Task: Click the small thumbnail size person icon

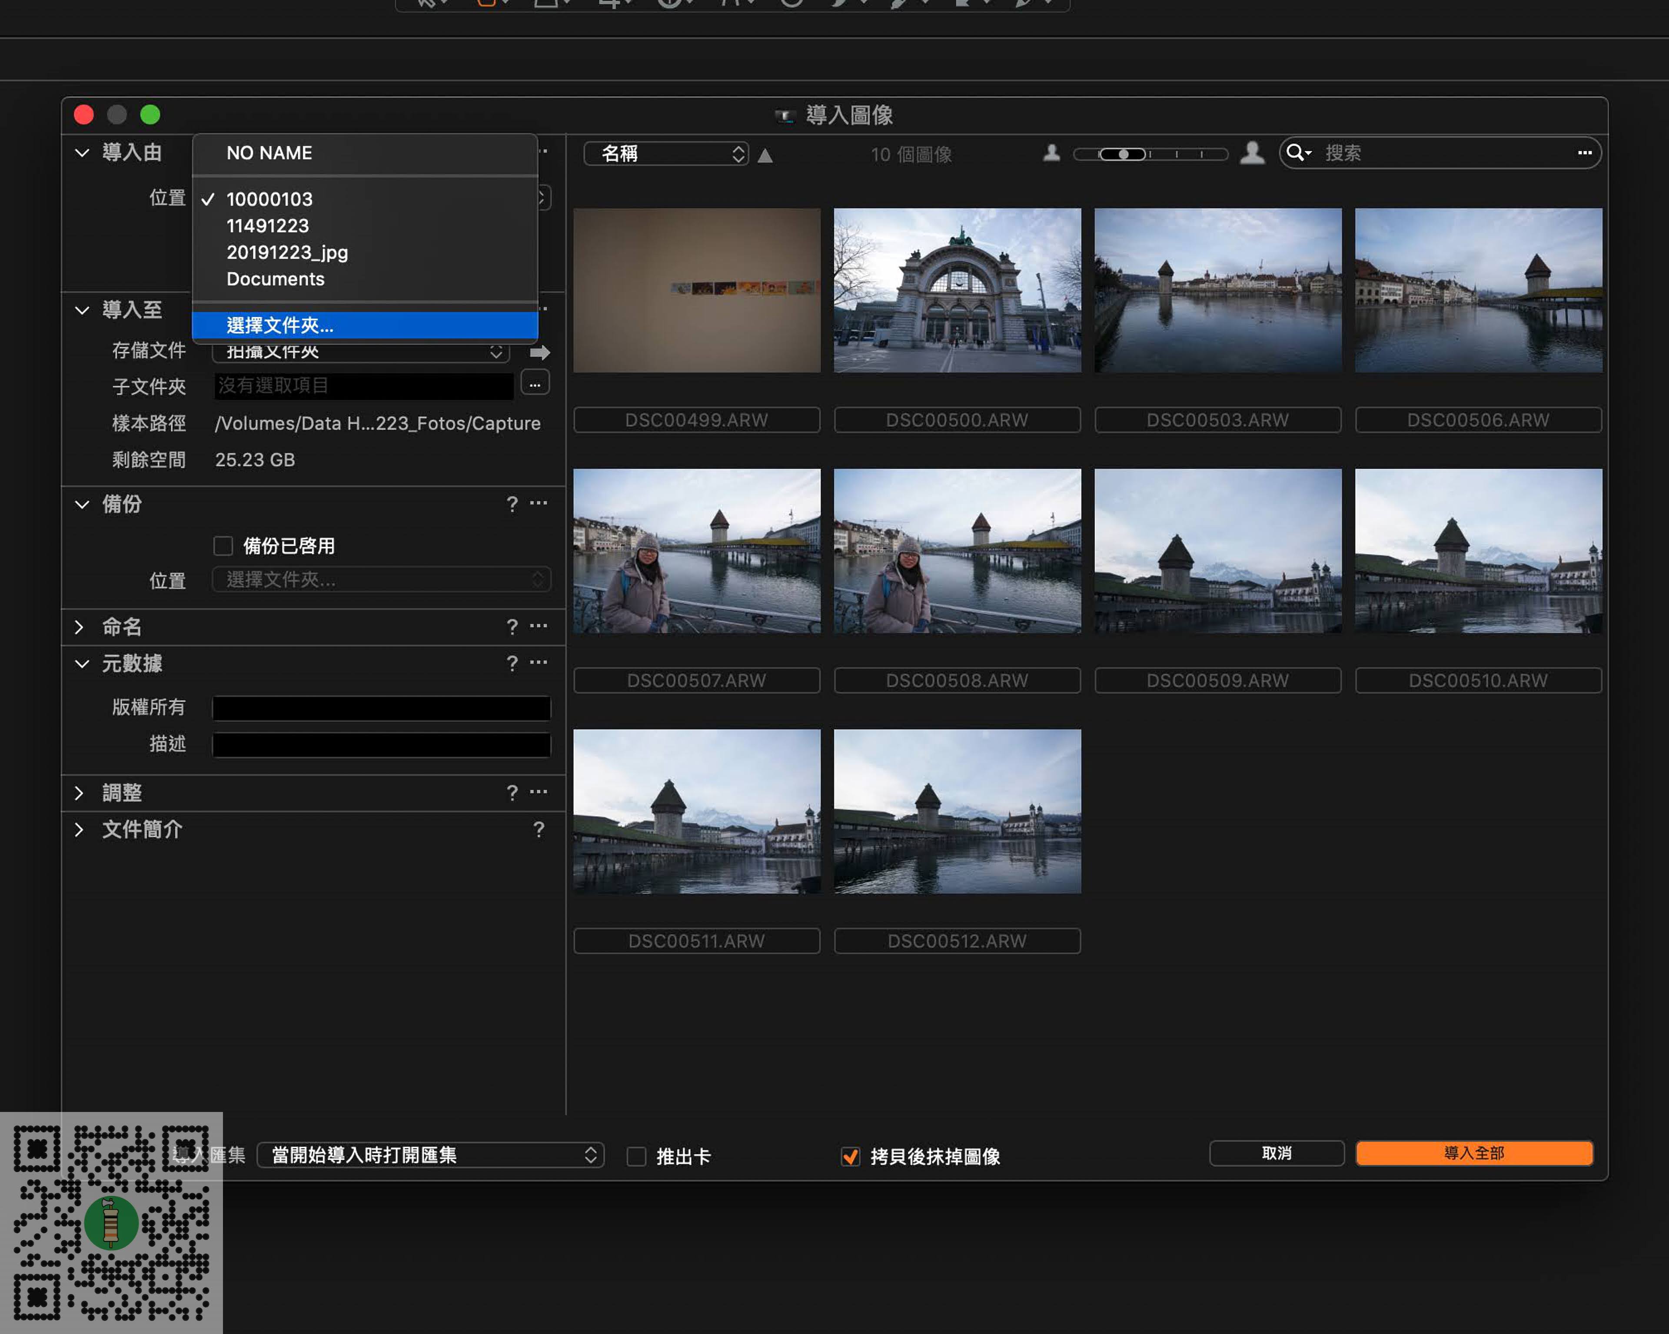Action: [x=1051, y=153]
